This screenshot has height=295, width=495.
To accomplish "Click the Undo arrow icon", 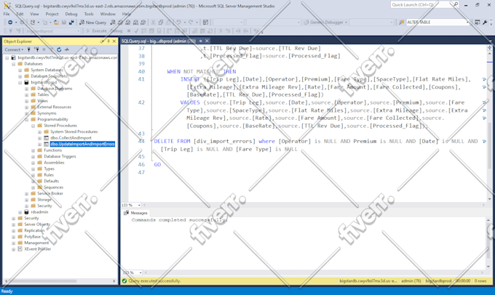I will click(x=178, y=23).
